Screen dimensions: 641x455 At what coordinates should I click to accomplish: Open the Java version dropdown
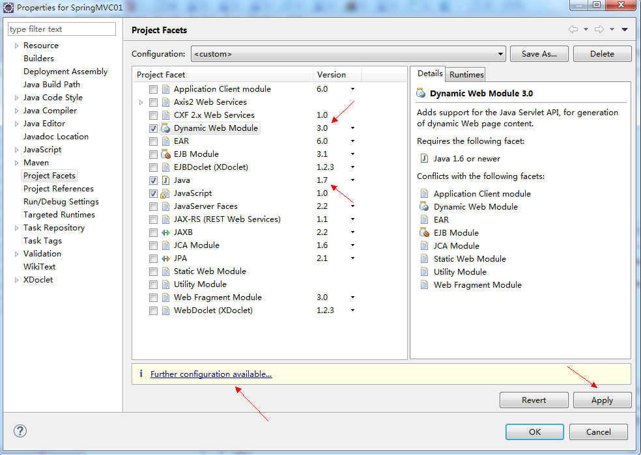point(352,180)
